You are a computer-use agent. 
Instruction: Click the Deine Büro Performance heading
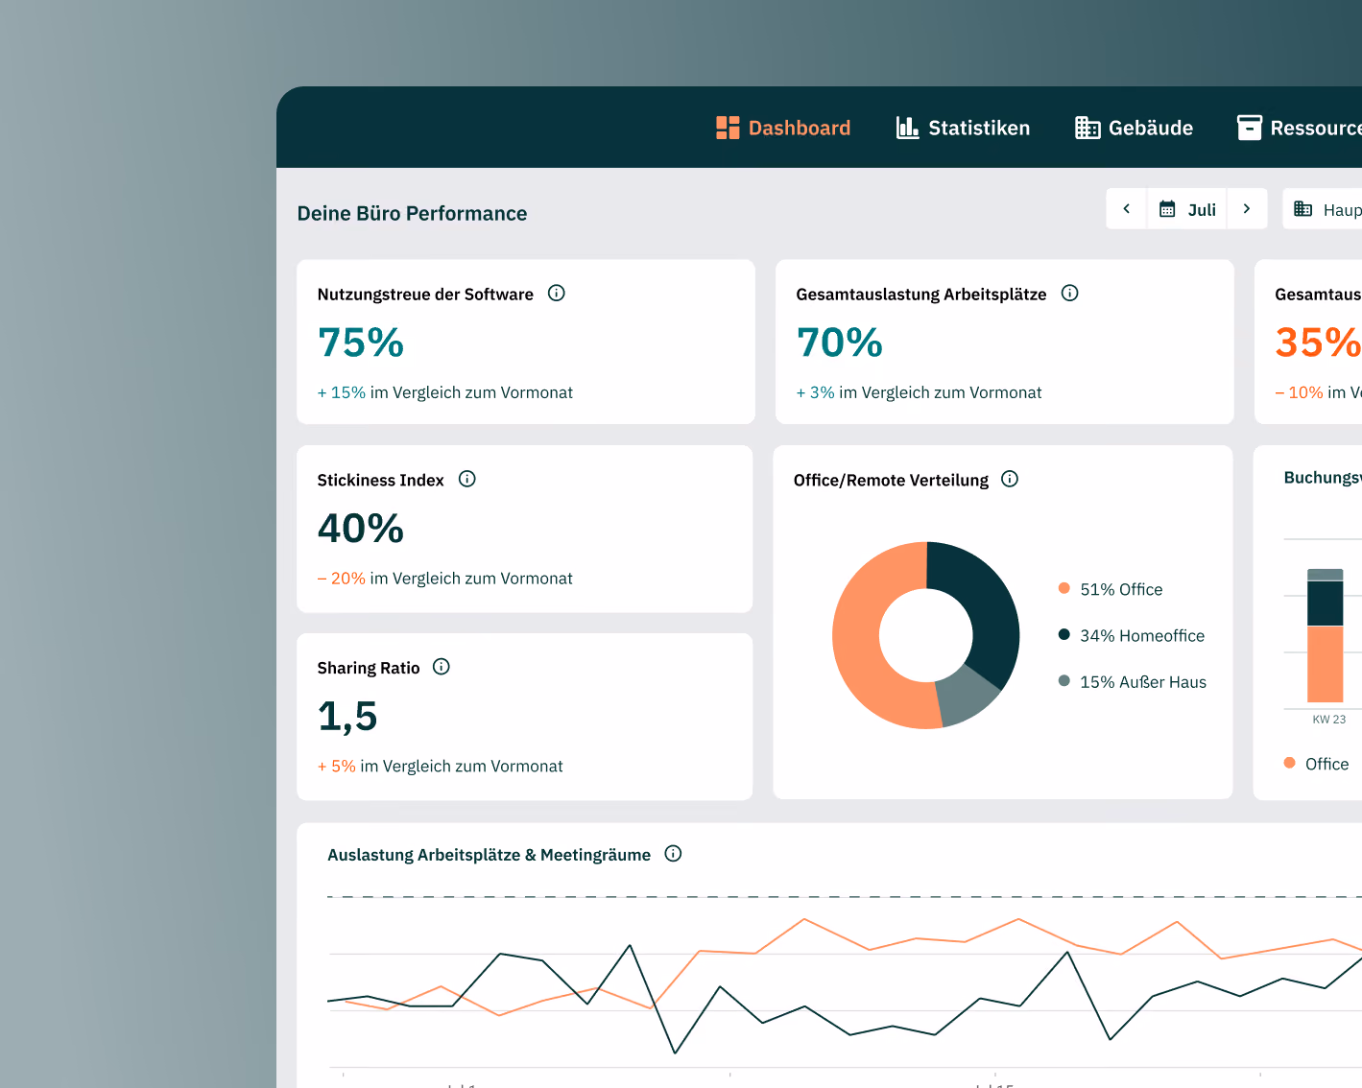[x=413, y=213]
